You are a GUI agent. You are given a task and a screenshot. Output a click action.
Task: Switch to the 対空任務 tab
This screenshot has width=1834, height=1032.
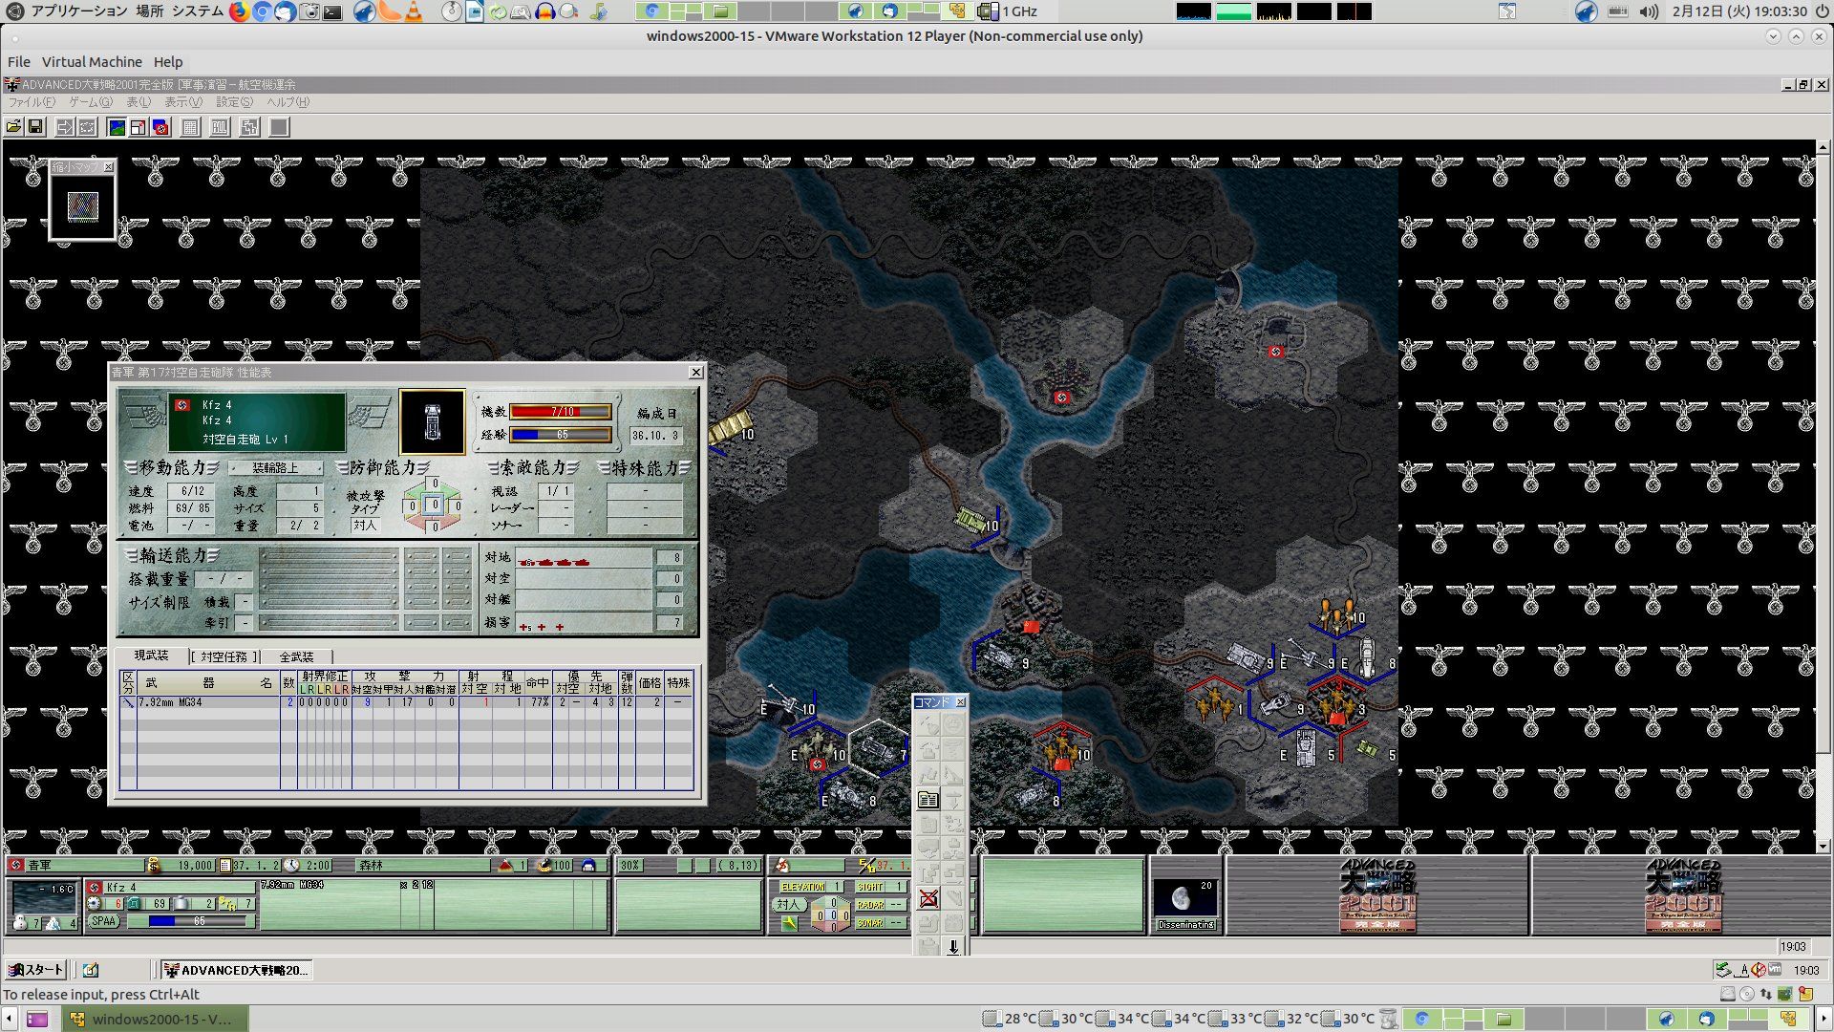[224, 656]
